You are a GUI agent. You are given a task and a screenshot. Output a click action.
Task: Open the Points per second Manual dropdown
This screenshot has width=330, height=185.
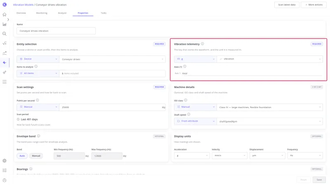[x=38, y=107]
